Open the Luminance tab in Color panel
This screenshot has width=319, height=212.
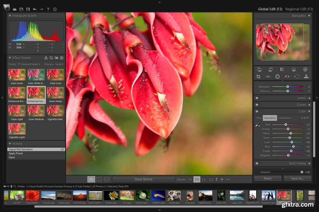tap(285, 118)
